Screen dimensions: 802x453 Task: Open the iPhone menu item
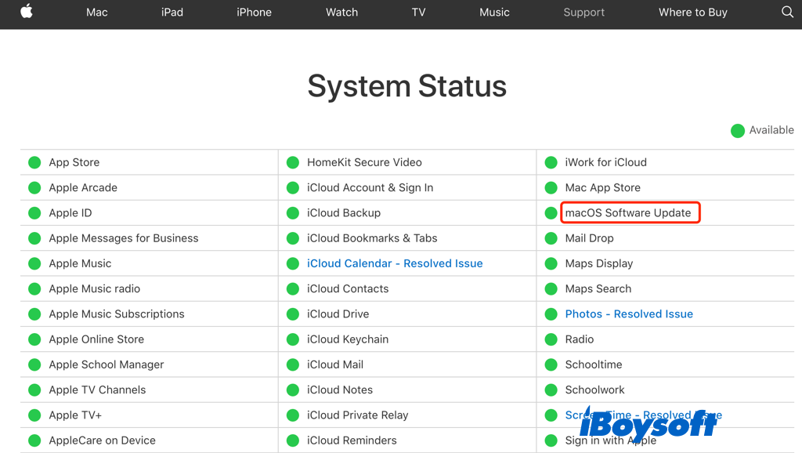pyautogui.click(x=254, y=13)
